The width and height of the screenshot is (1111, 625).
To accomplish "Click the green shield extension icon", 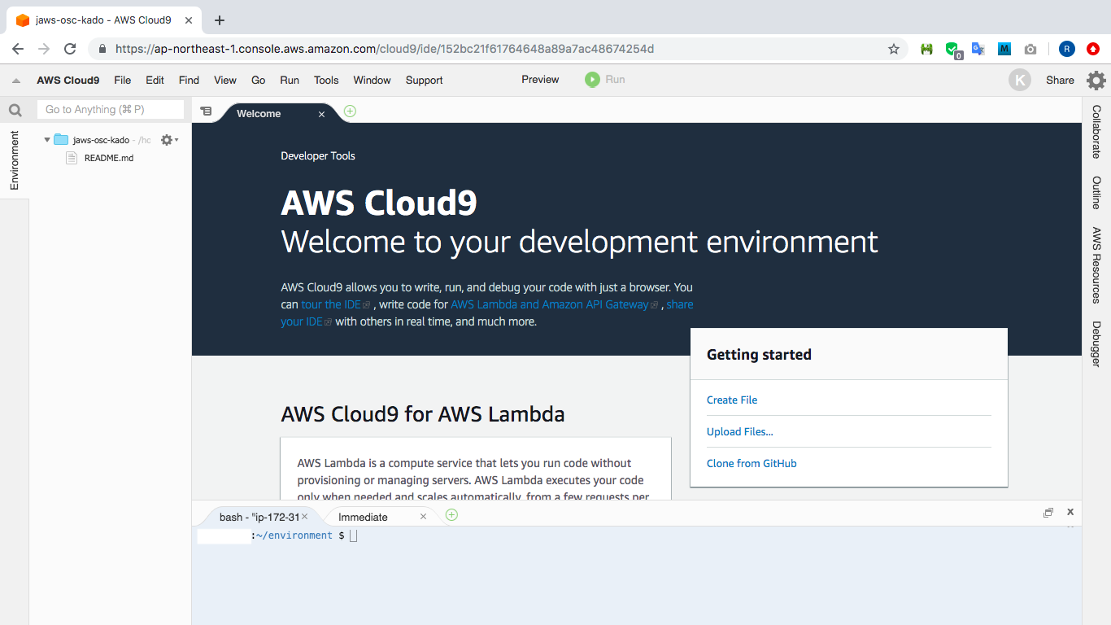I will (x=953, y=50).
